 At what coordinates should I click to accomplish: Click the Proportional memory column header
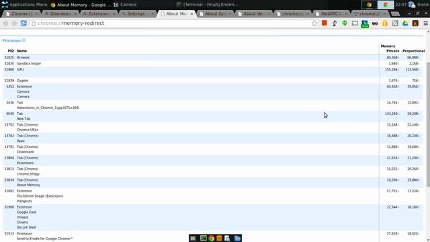pyautogui.click(x=414, y=51)
